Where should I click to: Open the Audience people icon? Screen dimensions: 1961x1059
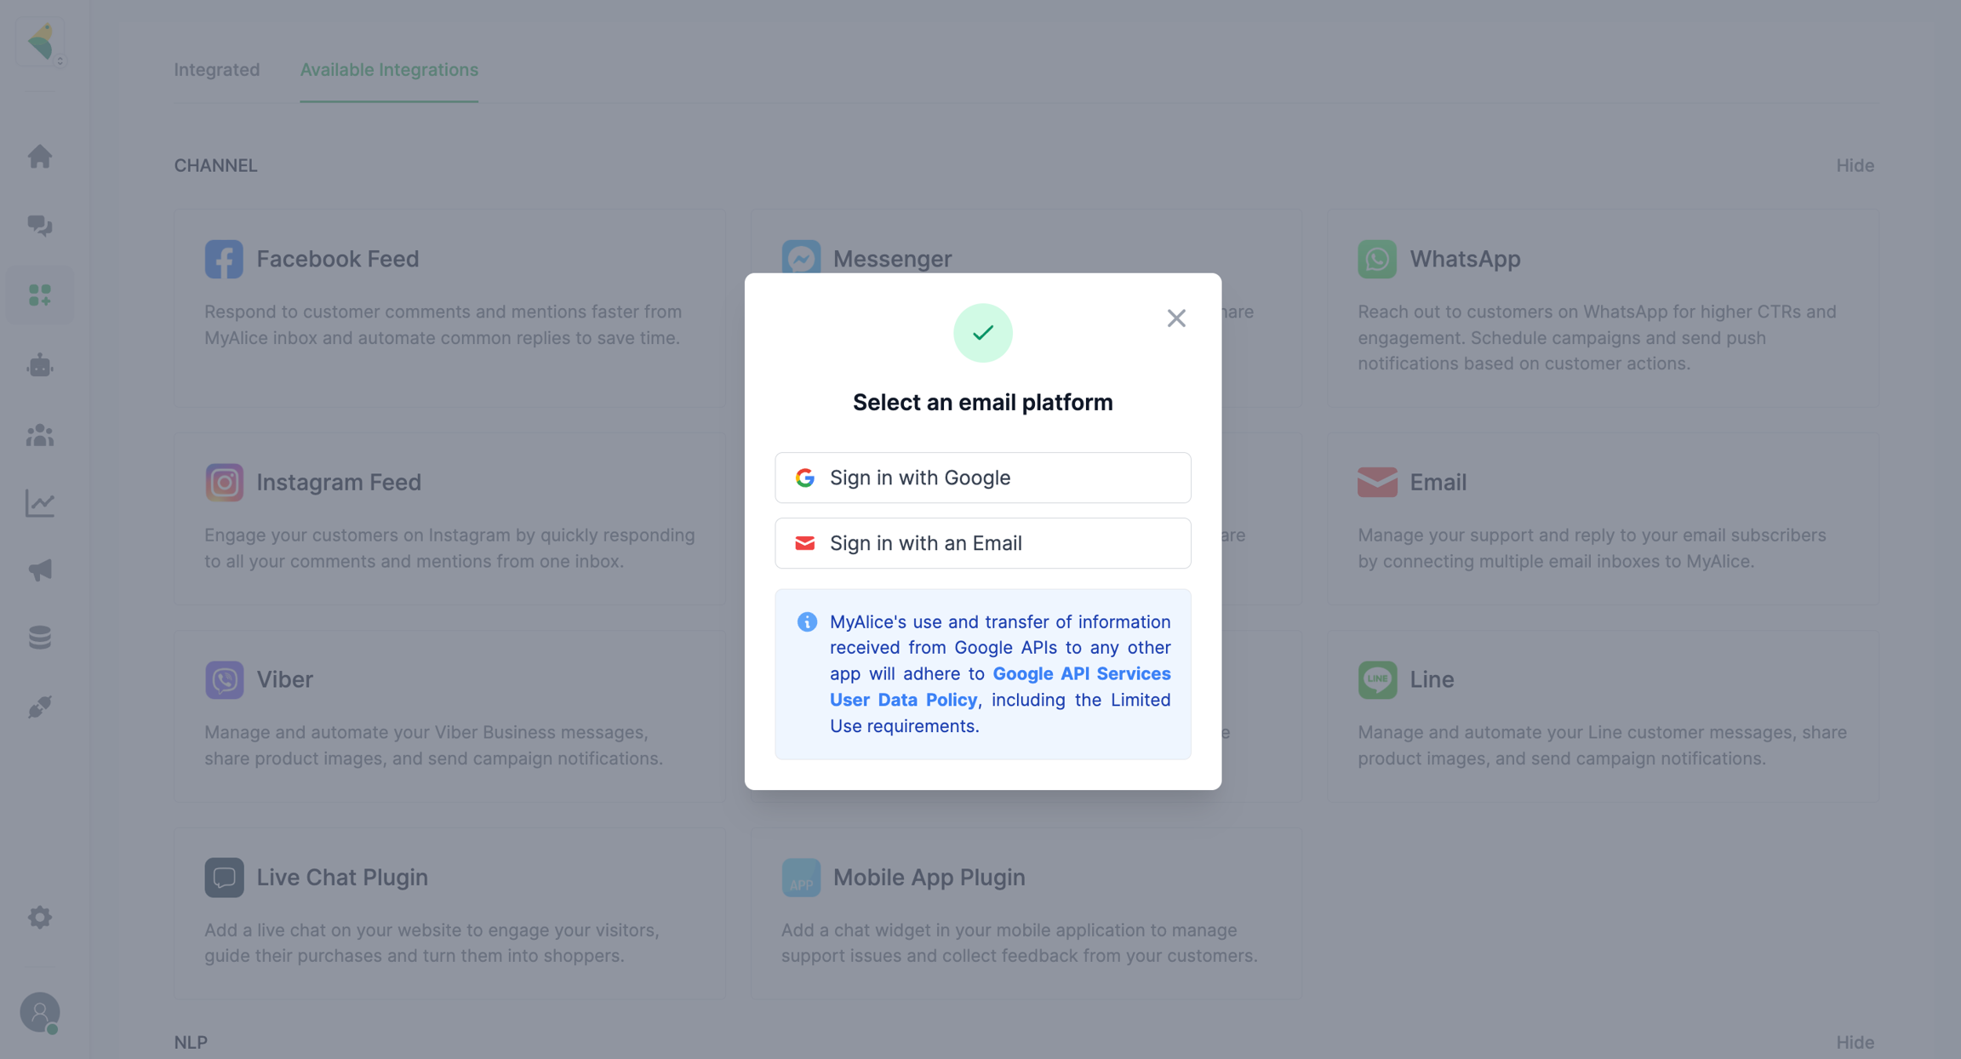[x=40, y=435]
